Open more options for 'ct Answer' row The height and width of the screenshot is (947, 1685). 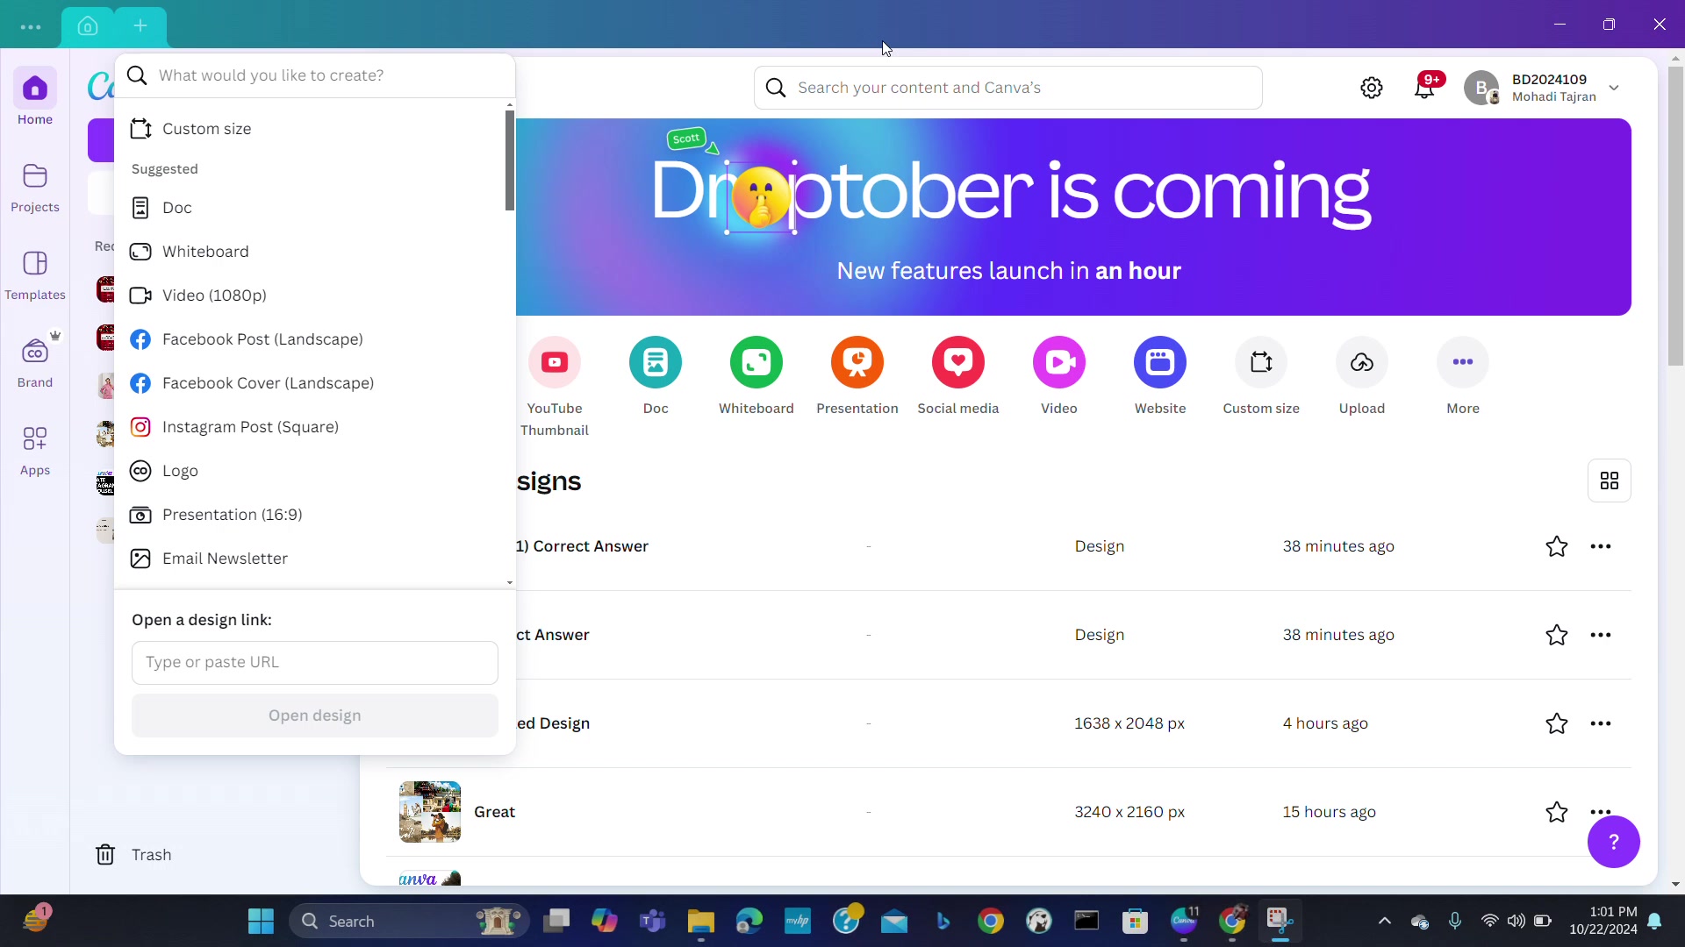1601,635
